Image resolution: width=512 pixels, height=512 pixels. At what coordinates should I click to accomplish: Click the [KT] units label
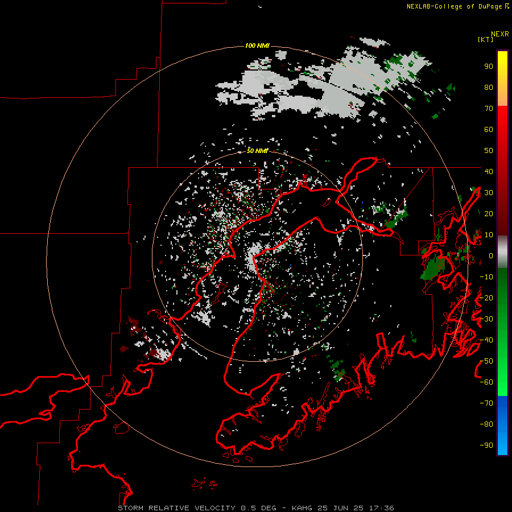click(485, 39)
